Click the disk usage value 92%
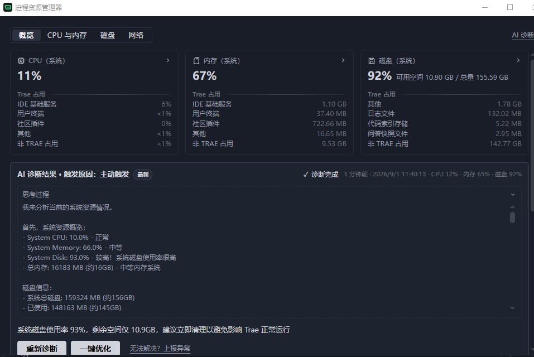Image resolution: width=534 pixels, height=357 pixels. coord(380,75)
